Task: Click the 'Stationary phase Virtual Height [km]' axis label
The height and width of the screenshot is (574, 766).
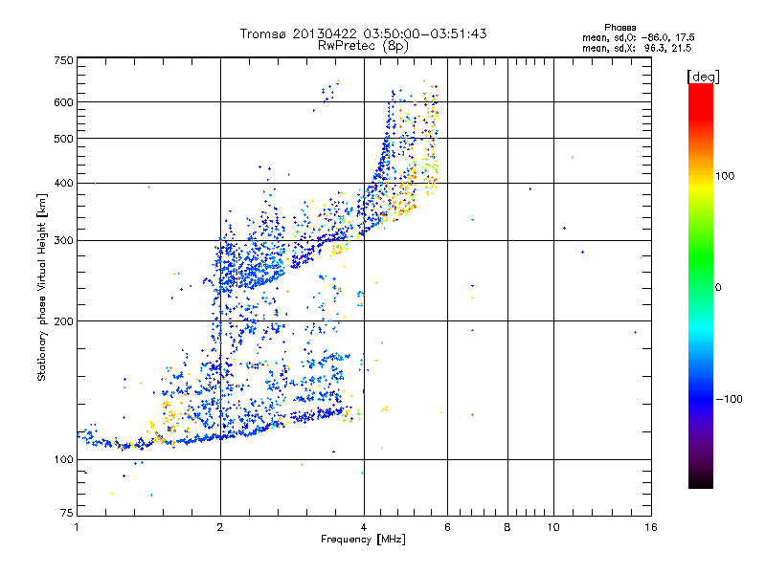Action: pos(42,287)
